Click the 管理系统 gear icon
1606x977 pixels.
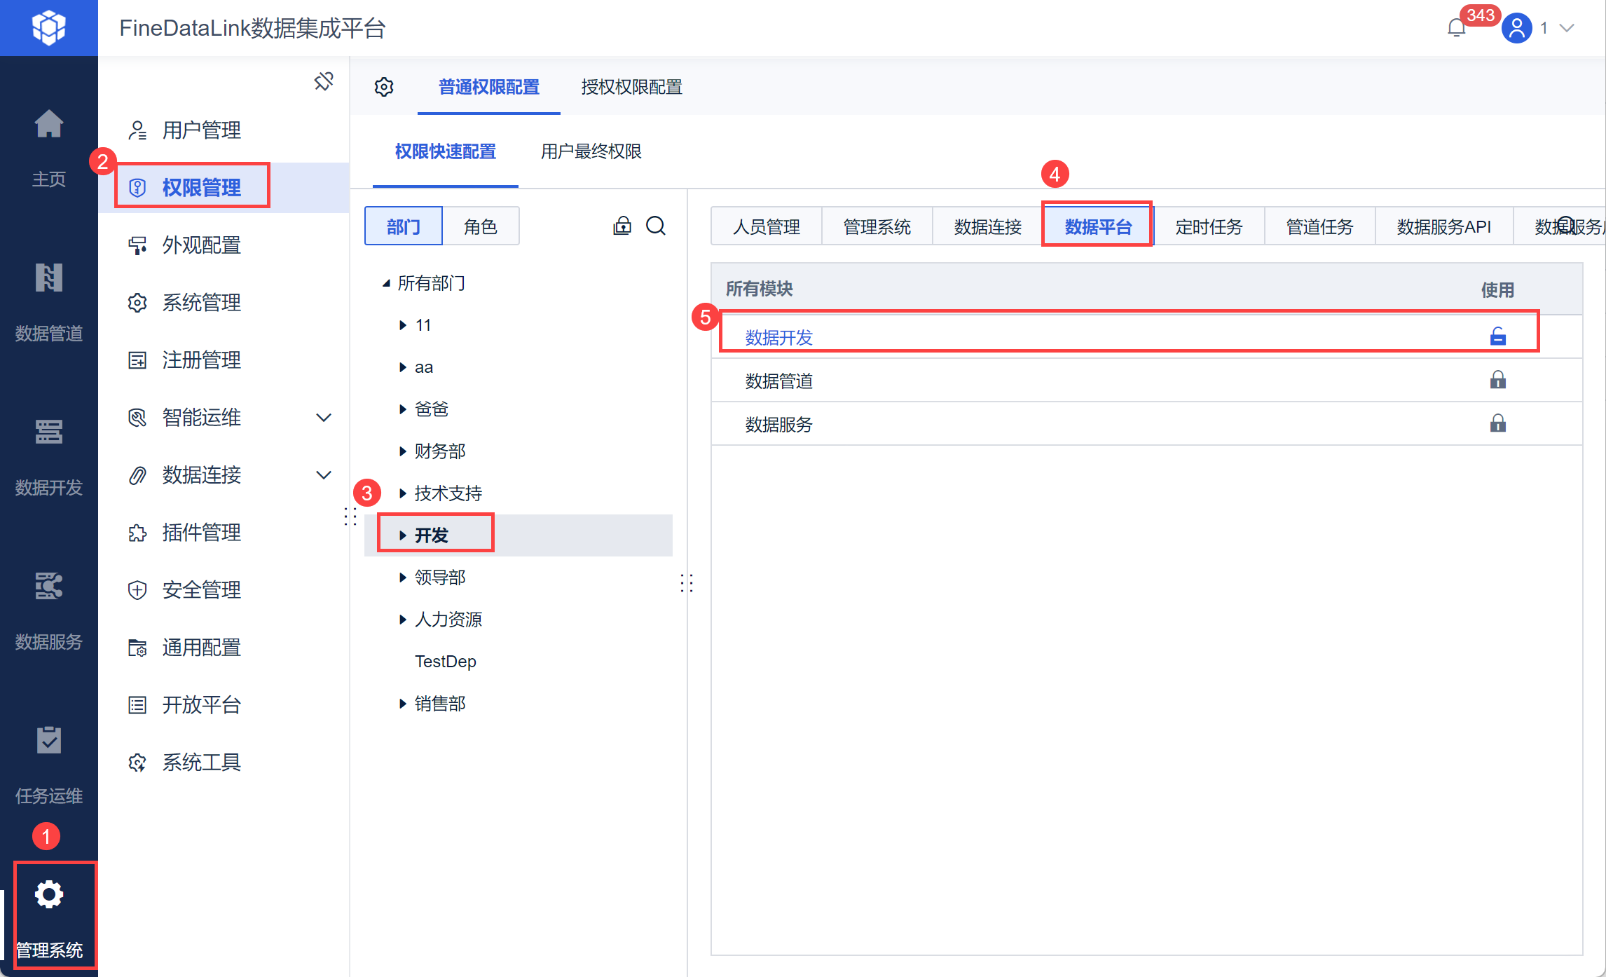(49, 895)
